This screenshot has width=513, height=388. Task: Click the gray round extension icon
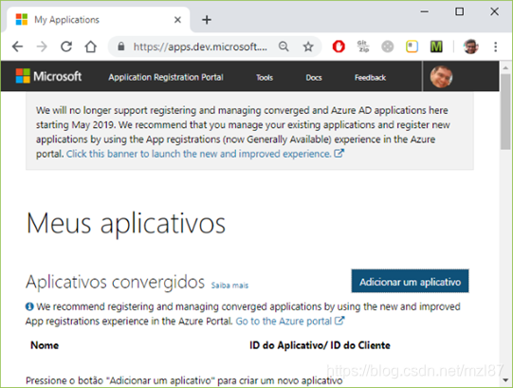coord(388,46)
